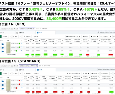Toggle first FLEXIBLE-C CVO N ad, 16,235 impressions
The height and width of the screenshot is (95, 115).
2,44
